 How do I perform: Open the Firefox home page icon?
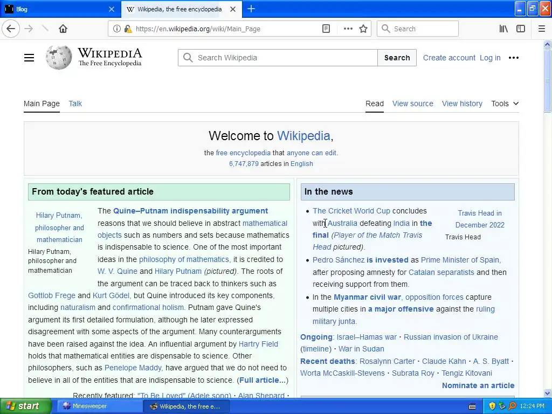click(63, 29)
